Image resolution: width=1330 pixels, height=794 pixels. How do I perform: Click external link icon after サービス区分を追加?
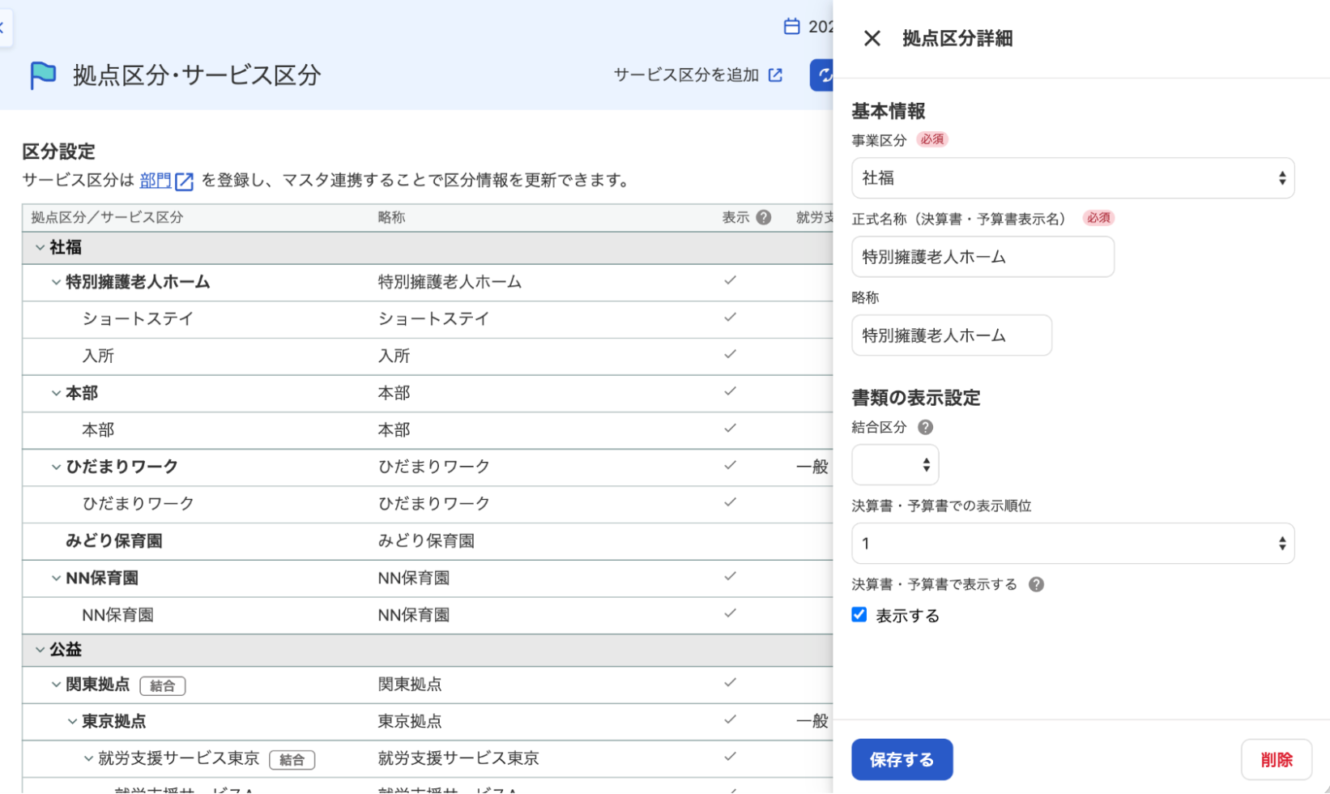pyautogui.click(x=775, y=75)
